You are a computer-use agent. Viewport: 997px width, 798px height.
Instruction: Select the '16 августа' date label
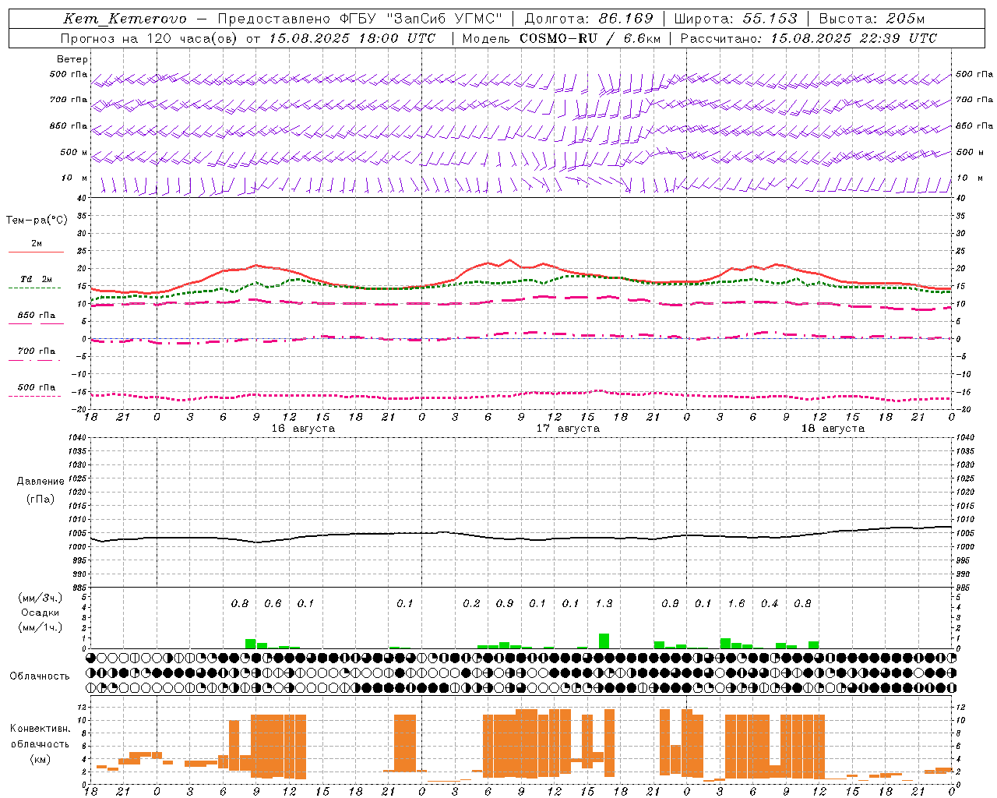303,429
